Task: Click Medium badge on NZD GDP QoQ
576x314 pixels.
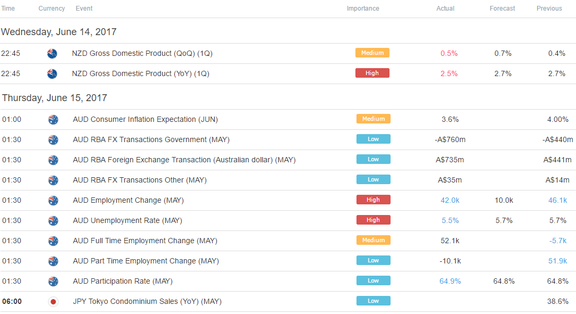Action: tap(372, 53)
